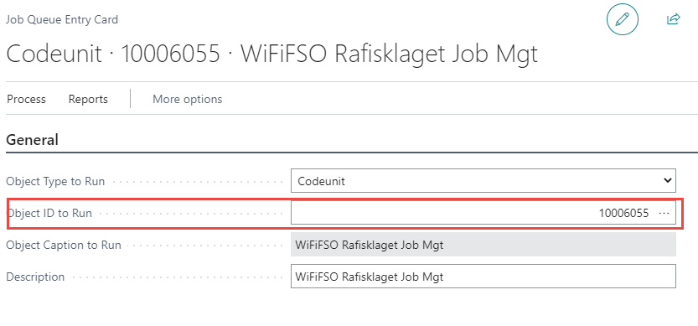
Task: Click the chevron arrow of Codeunit dropdown
Action: [667, 180]
